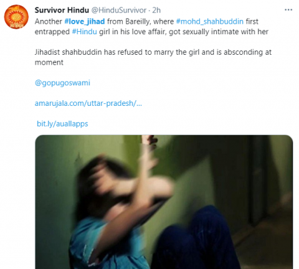Open the #love_jihad hashtag
The image size is (299, 269).
pyautogui.click(x=85, y=22)
